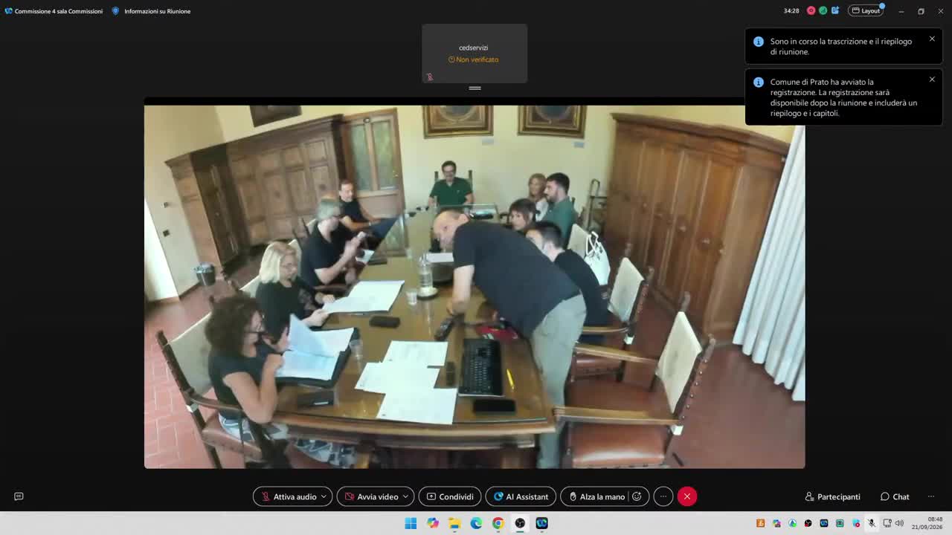This screenshot has width=952, height=535.
Task: Close the Comune di Prato recording notification
Action: (932, 80)
